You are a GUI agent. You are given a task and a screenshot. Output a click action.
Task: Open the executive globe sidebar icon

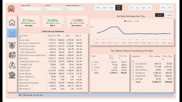click(x=12, y=75)
